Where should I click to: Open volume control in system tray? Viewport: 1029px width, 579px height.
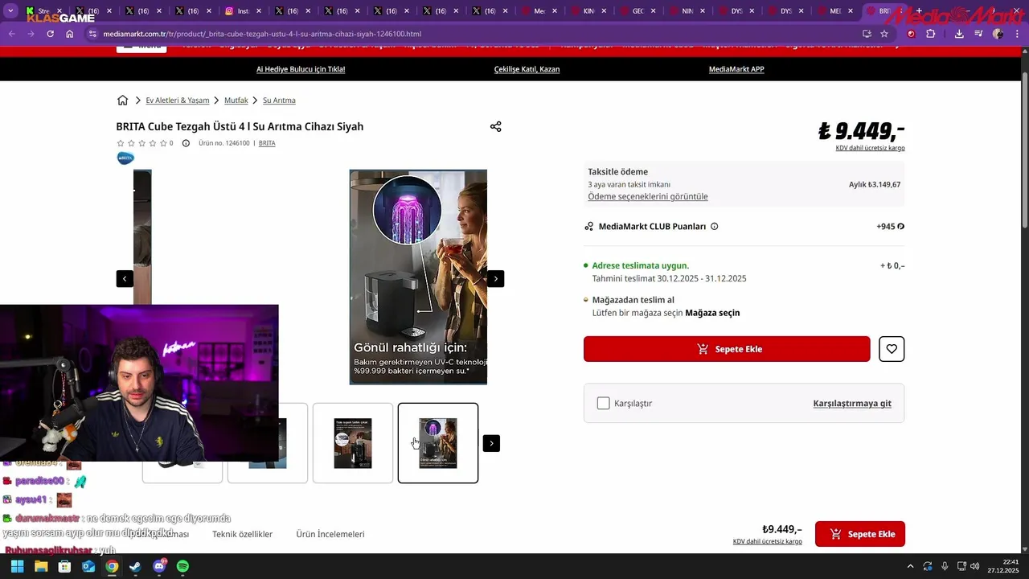click(x=974, y=566)
